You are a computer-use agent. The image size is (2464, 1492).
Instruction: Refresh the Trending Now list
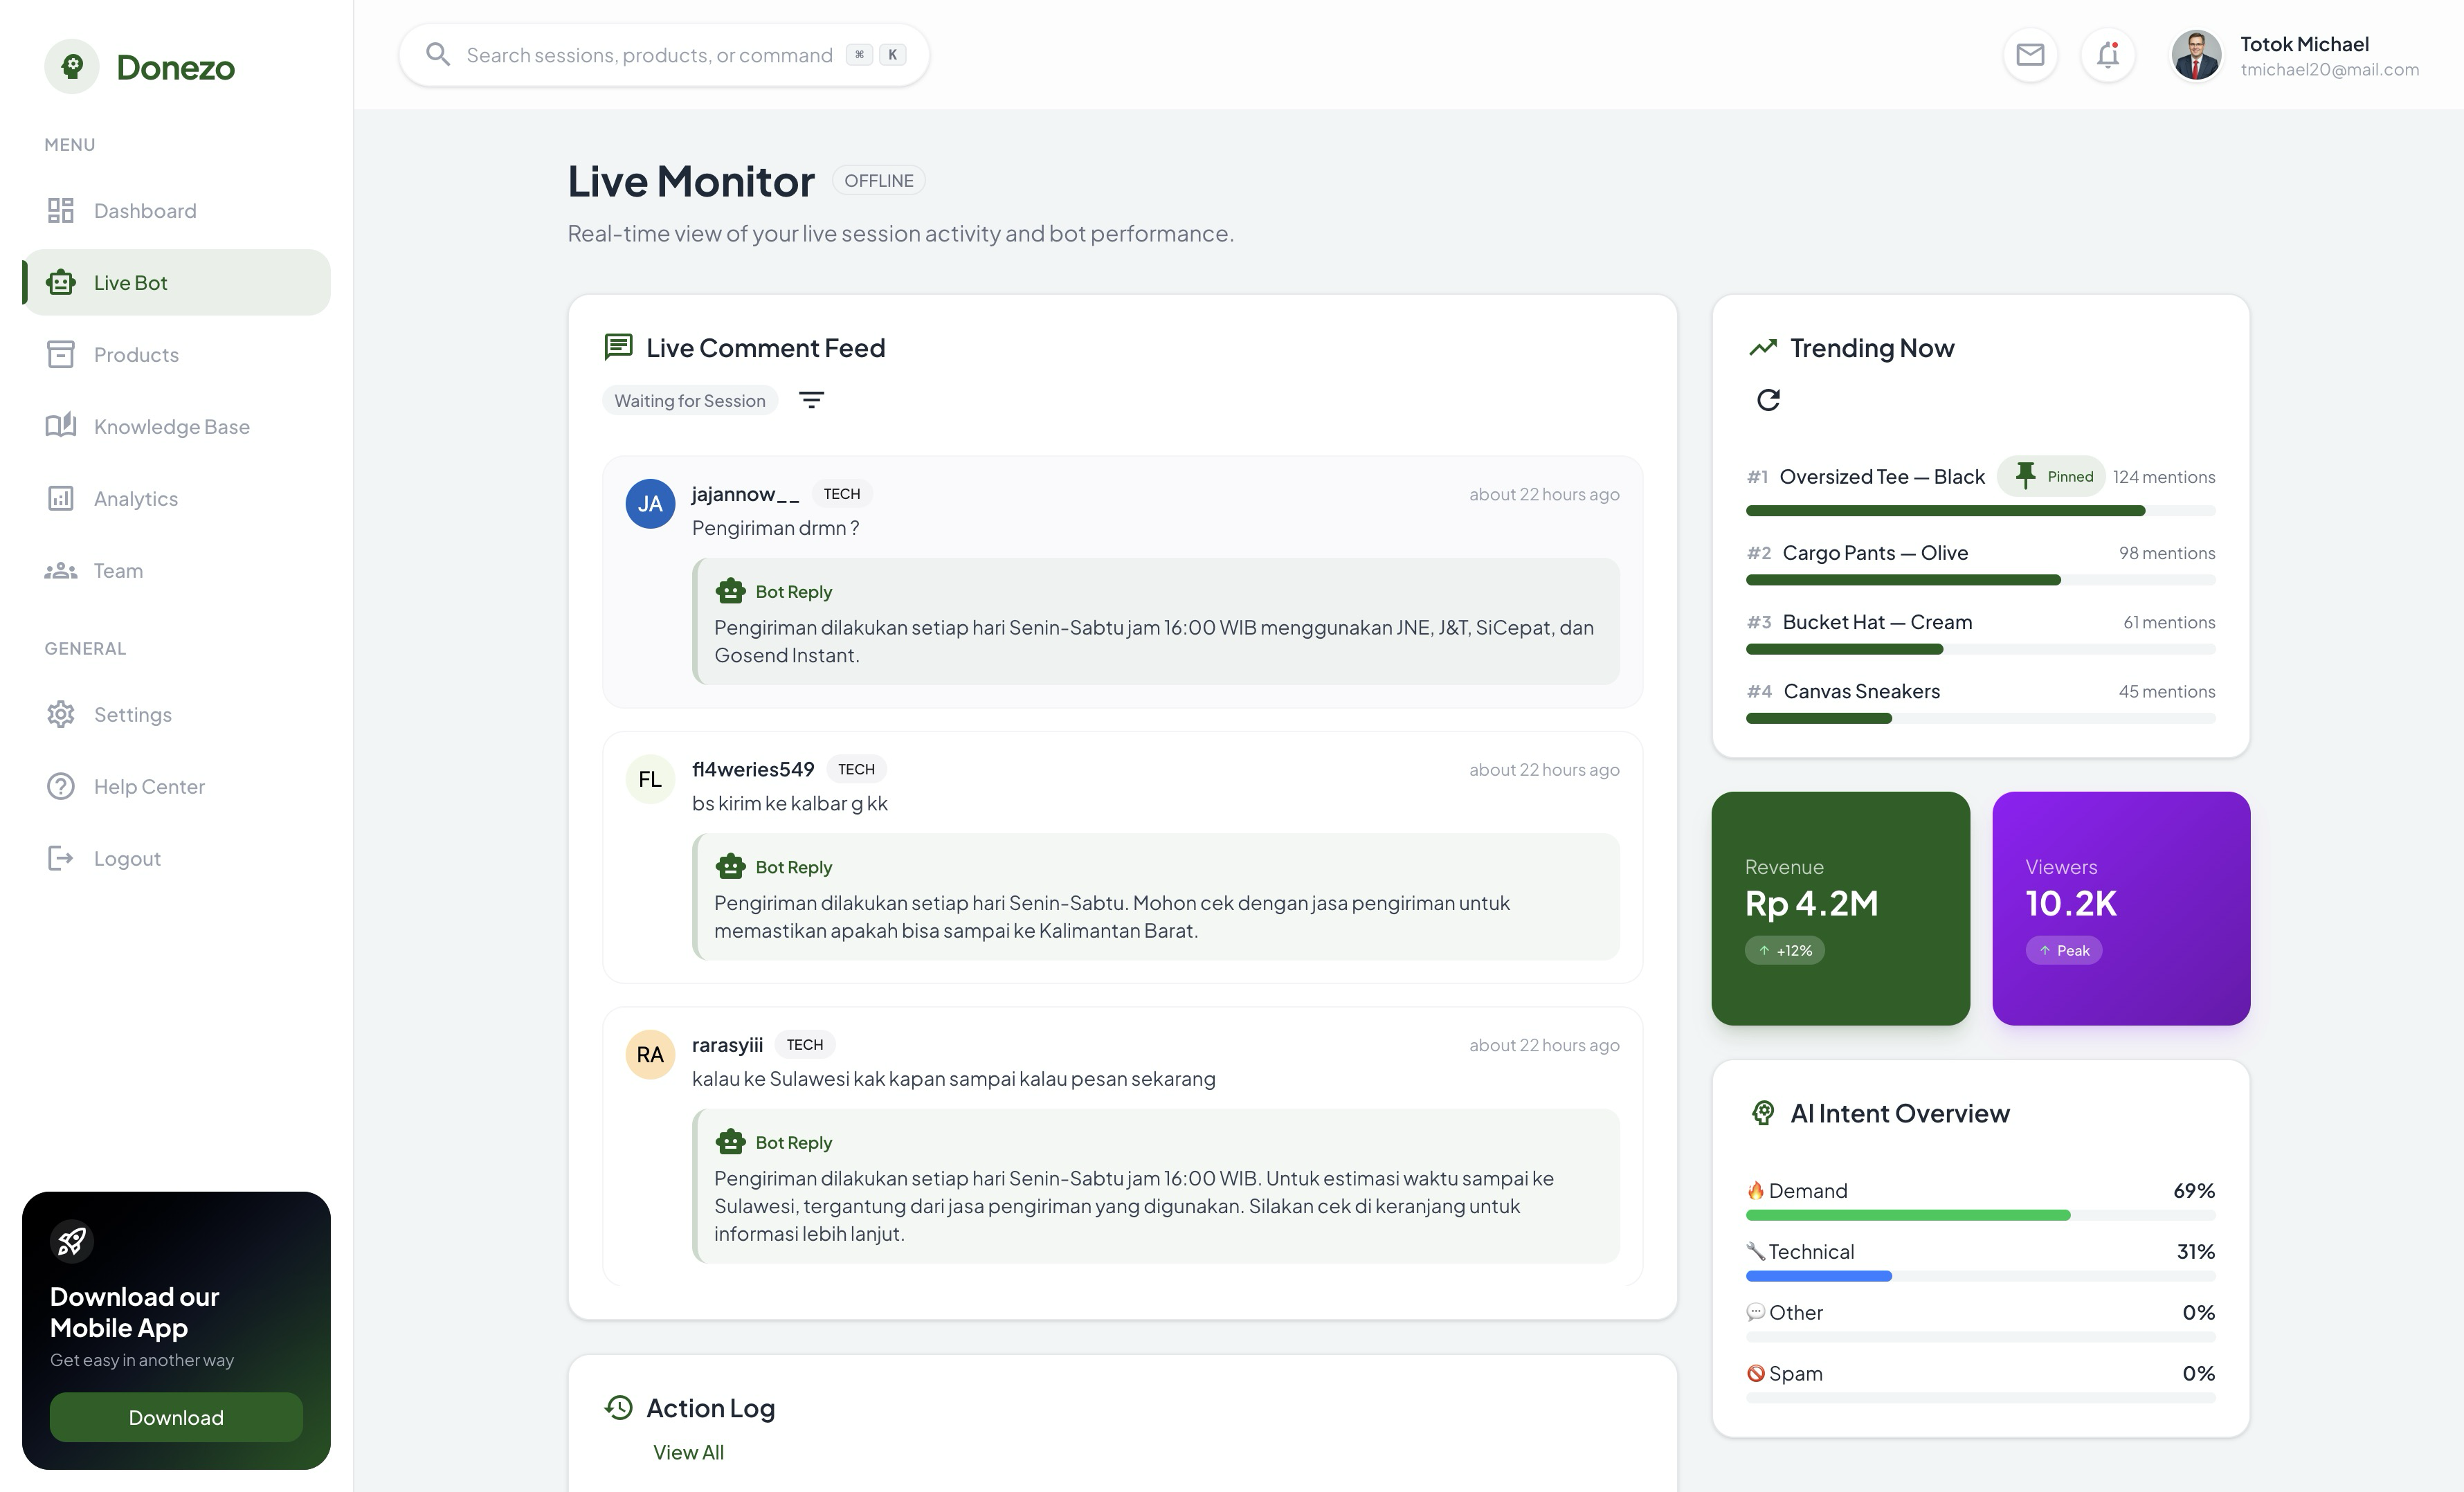coord(1768,400)
